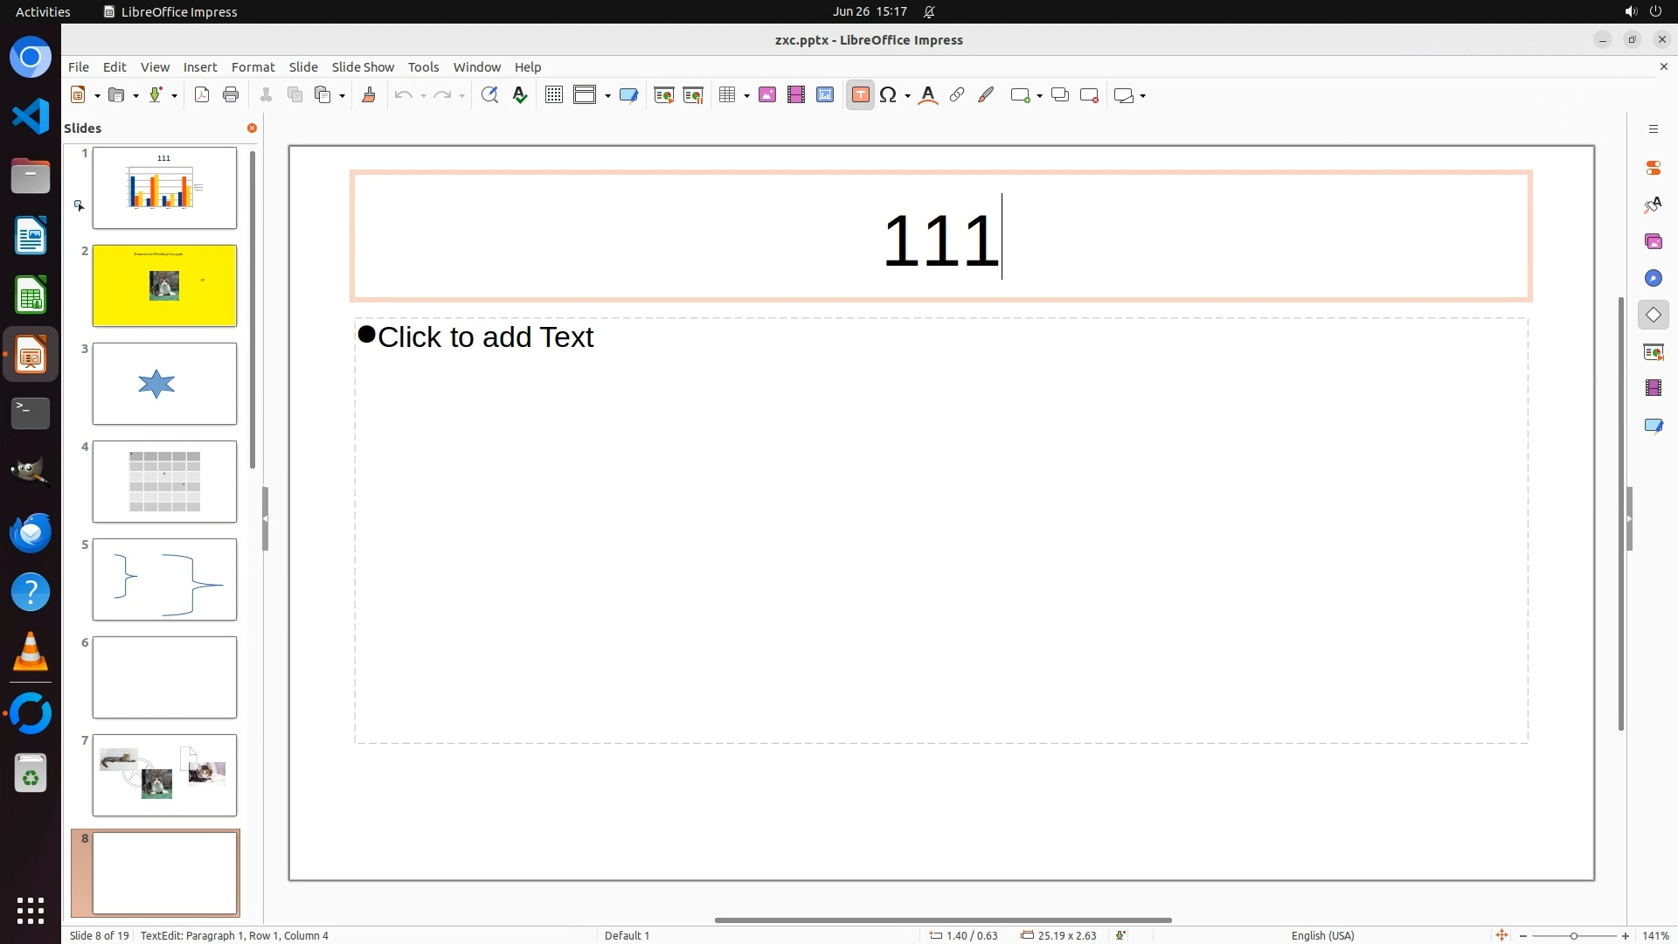Close the Slides panel
The height and width of the screenshot is (944, 1678).
coord(252,128)
